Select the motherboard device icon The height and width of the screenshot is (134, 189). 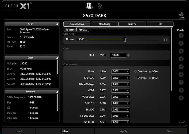tap(89, 6)
